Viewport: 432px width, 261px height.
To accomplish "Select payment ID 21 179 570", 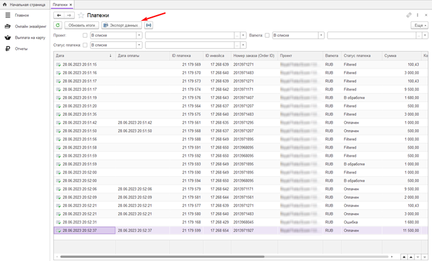I will [x=192, y=73].
